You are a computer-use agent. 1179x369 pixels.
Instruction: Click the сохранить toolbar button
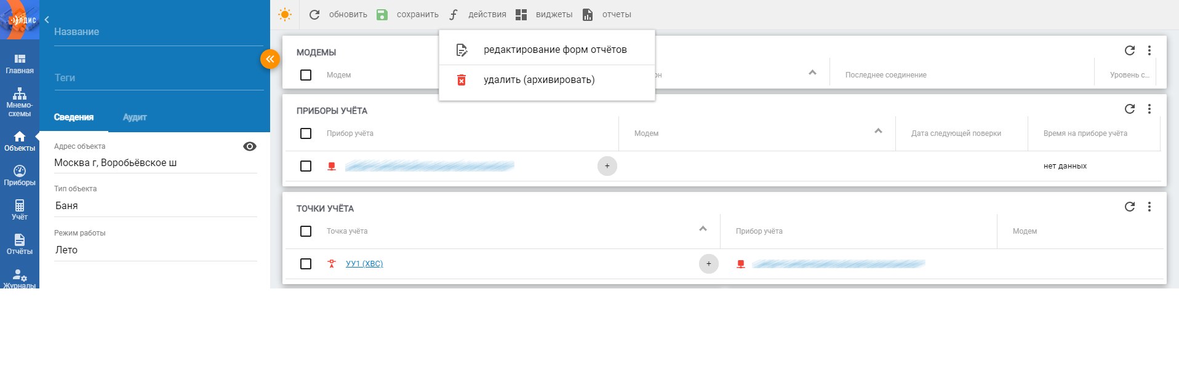pos(407,14)
